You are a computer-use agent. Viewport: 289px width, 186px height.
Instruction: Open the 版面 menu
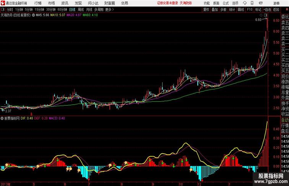click(x=216, y=3)
